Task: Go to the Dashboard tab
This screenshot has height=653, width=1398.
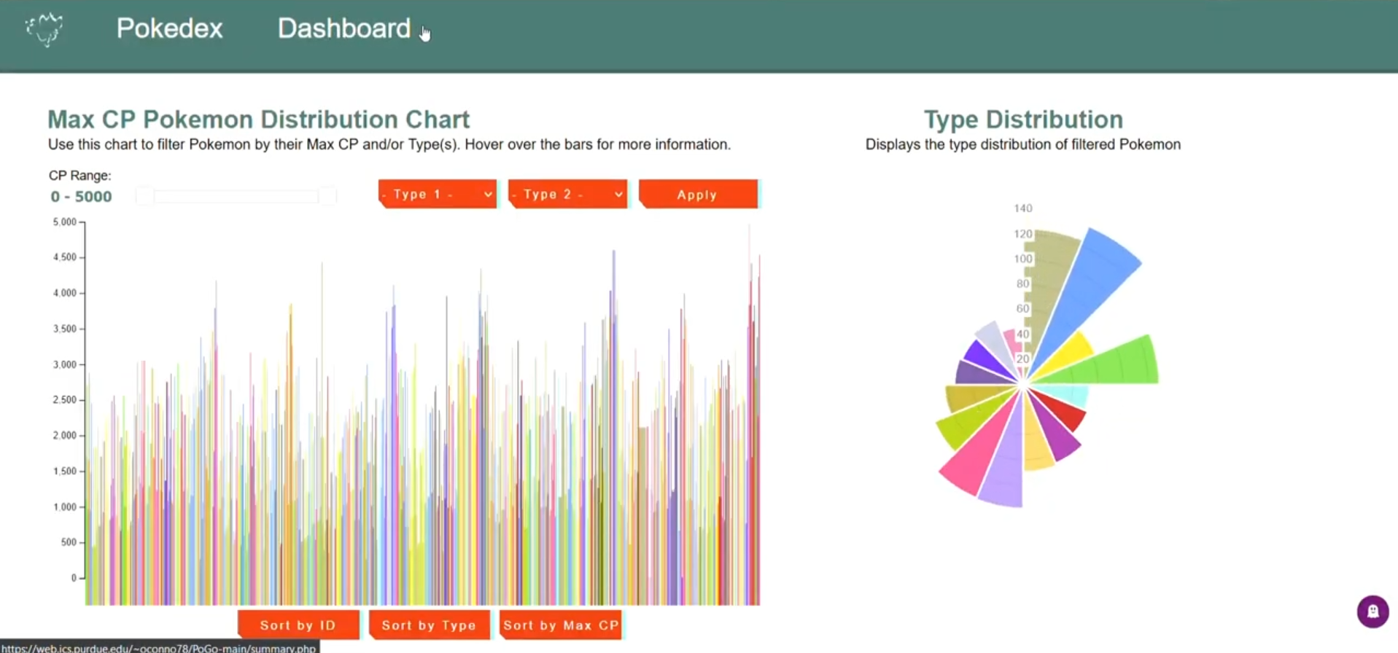Action: pyautogui.click(x=344, y=28)
